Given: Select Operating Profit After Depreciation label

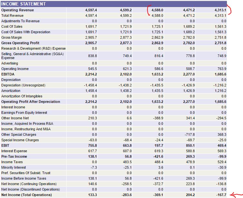Looking at the screenshot, I should 31,102.
